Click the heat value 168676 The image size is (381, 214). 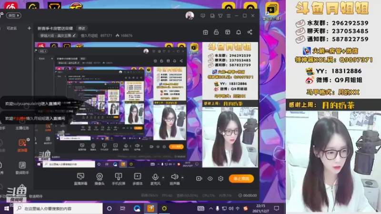pyautogui.click(x=124, y=35)
